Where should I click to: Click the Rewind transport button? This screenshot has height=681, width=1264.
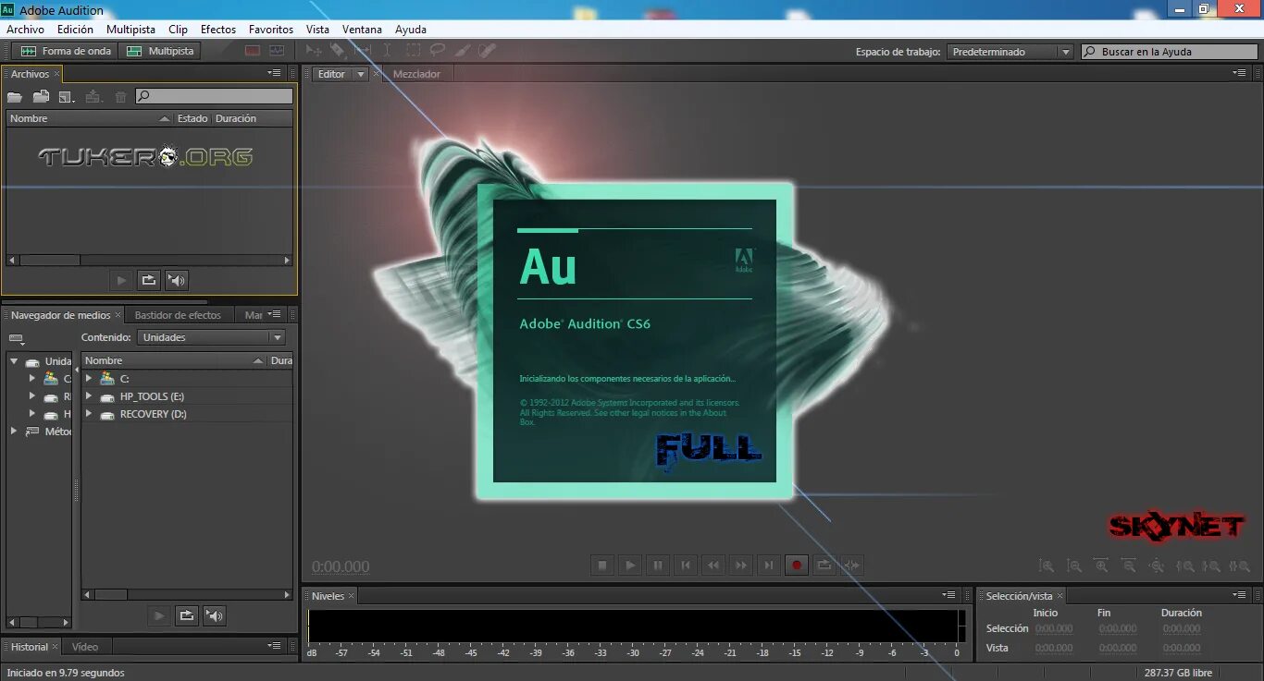[713, 565]
